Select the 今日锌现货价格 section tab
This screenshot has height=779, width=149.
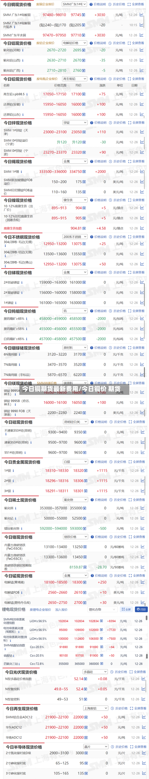(18, 123)
